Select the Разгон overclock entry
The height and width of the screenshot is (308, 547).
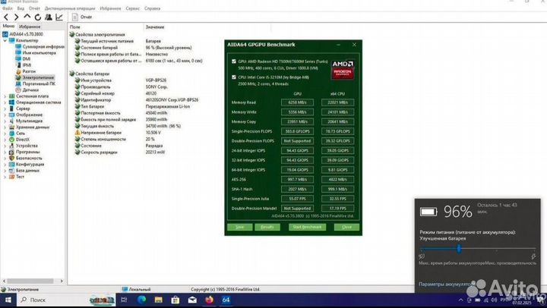click(26, 71)
